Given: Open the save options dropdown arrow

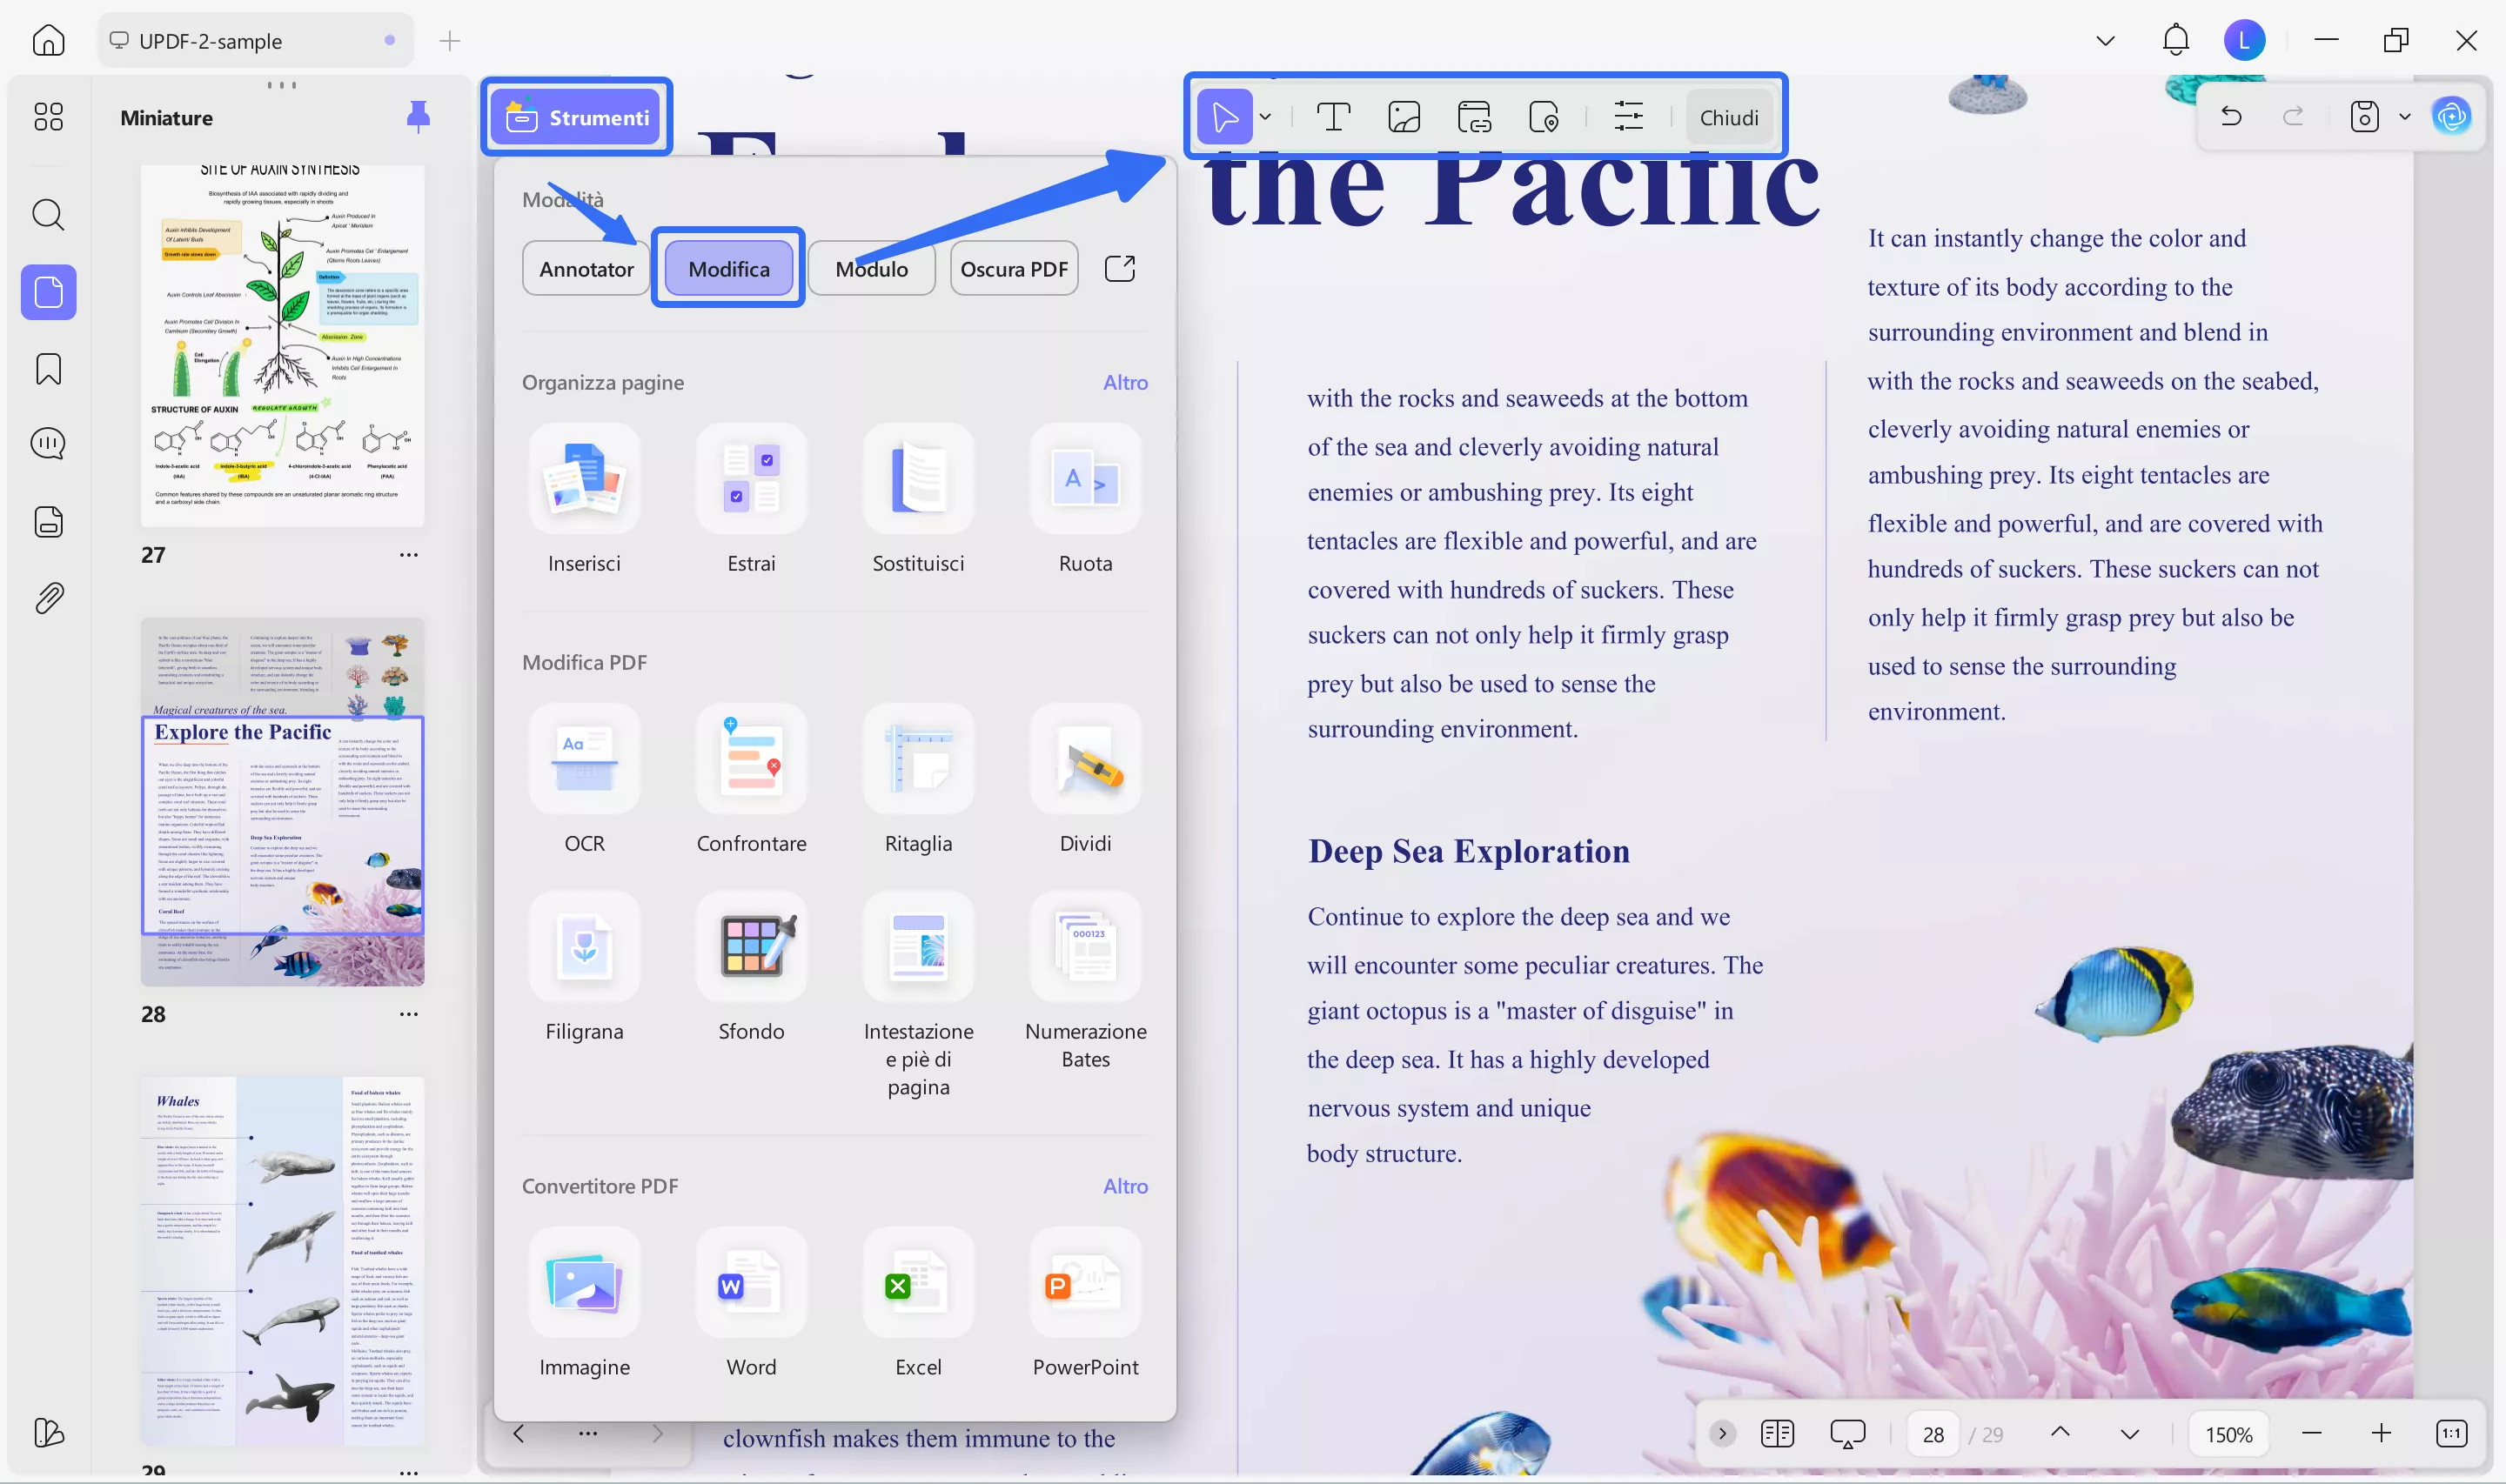Looking at the screenshot, I should pyautogui.click(x=2404, y=117).
